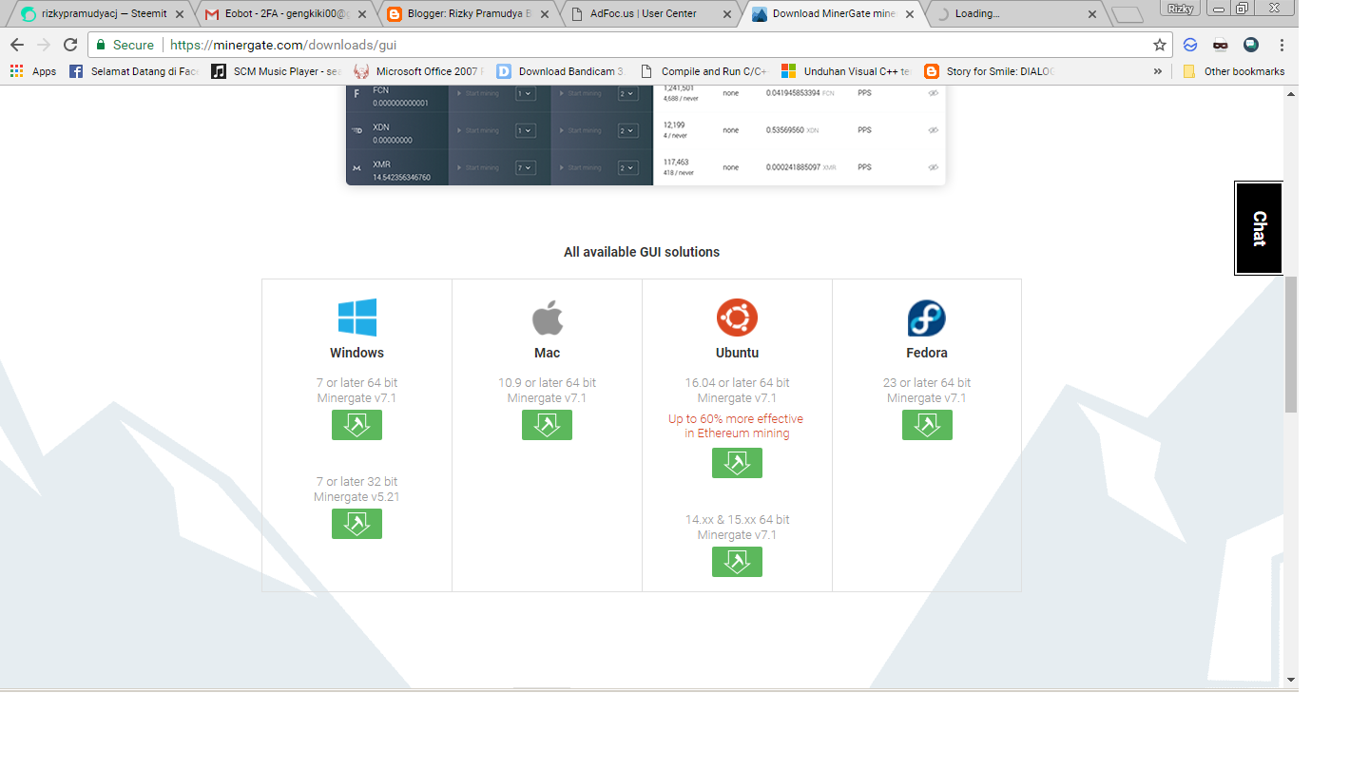Open the Other bookmarks folder

1234,71
